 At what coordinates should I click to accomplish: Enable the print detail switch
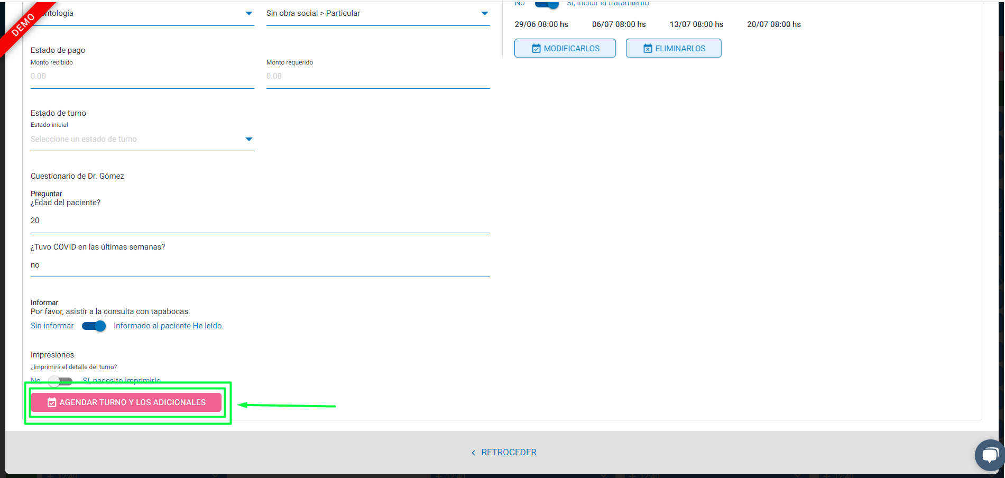[x=60, y=381]
